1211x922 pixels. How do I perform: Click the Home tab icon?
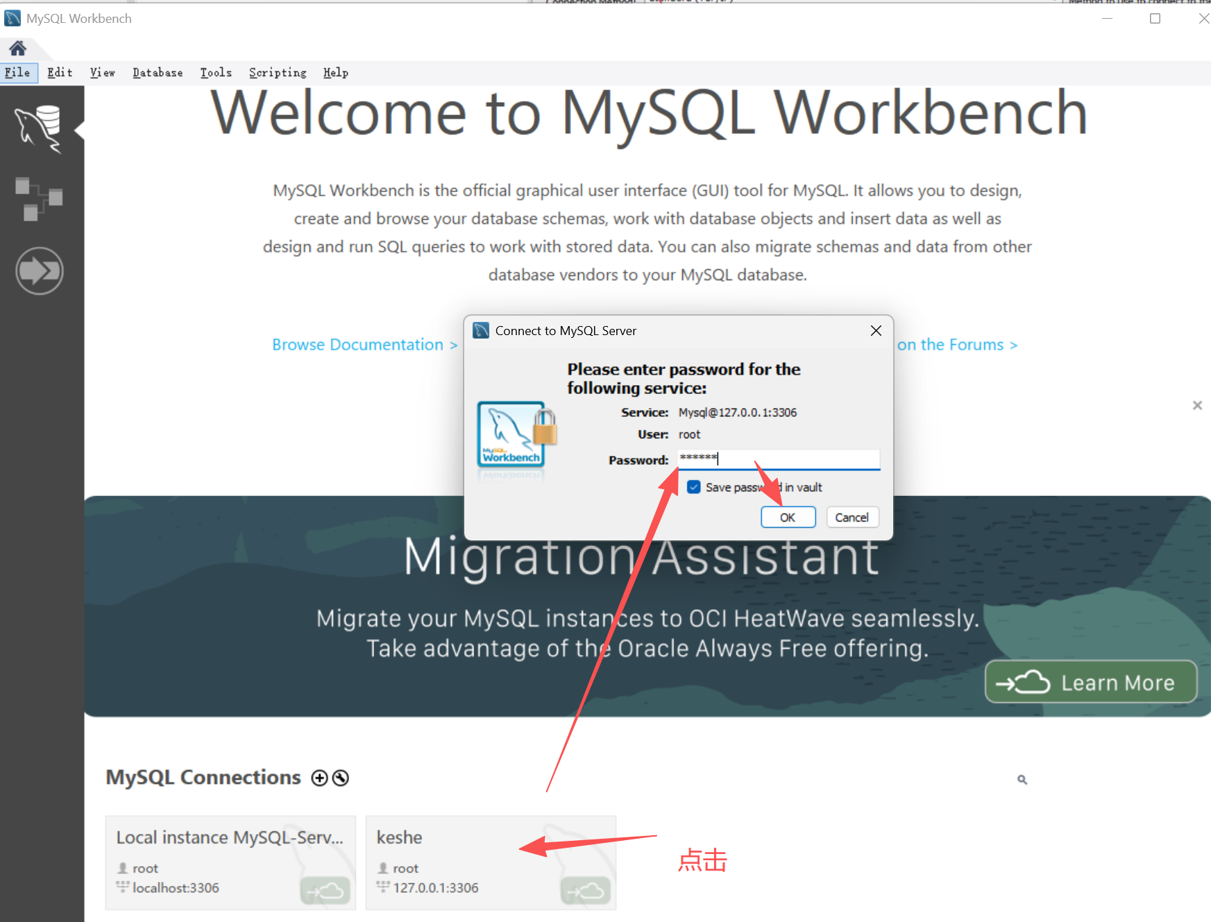(18, 48)
